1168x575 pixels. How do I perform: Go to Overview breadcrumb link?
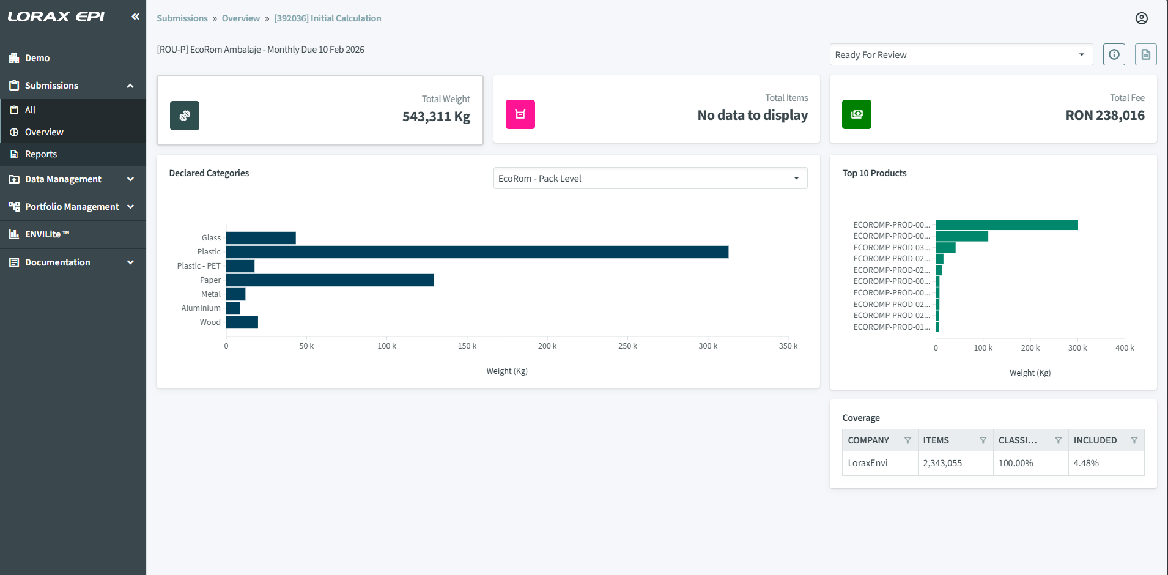[240, 18]
